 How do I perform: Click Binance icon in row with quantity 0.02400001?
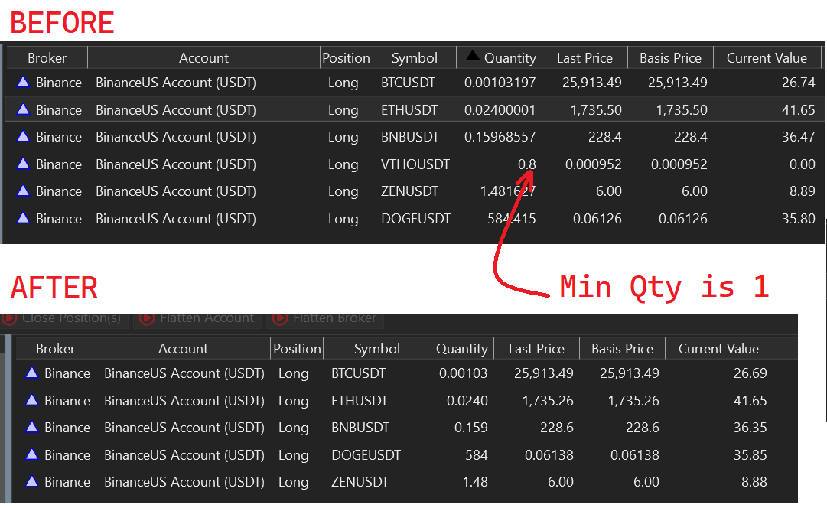[x=23, y=109]
